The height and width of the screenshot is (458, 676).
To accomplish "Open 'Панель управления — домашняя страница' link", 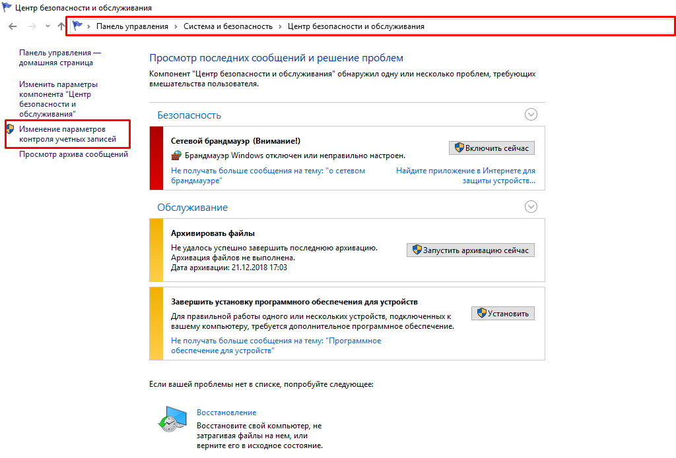I will click(x=60, y=58).
